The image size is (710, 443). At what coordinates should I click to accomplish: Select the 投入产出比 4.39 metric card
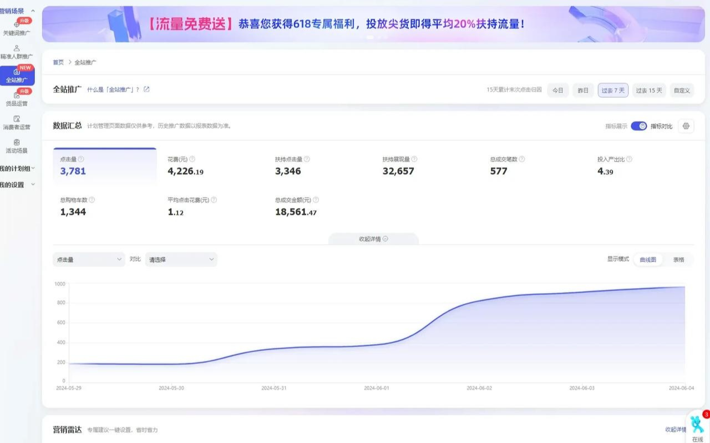point(643,166)
